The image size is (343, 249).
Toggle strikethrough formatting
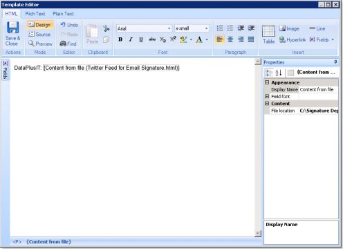pos(152,39)
